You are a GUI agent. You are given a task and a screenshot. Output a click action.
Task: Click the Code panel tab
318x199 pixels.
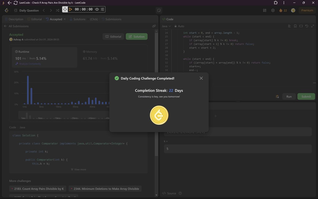168,19
